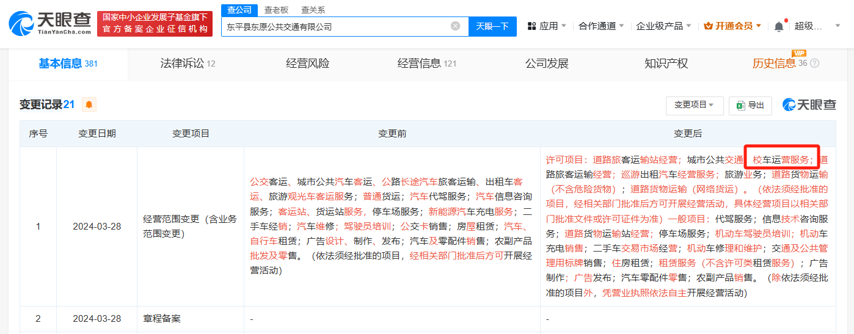Click the 经营范围变更 cell in row 1
This screenshot has width=854, height=334.
point(191,227)
